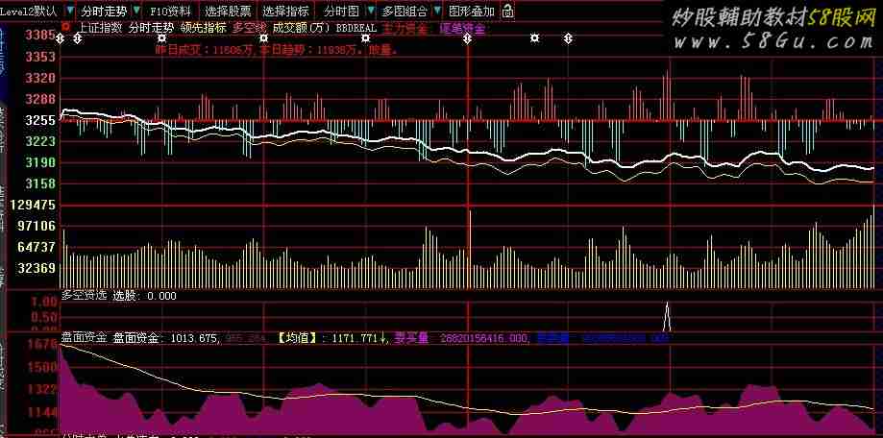This screenshot has height=438, width=883.
Task: Click 图形叠加 overlay button
Action: tap(472, 11)
